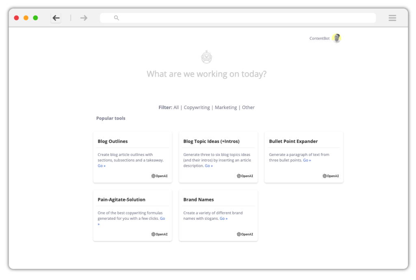Click 'Generate three to six blog topics' description
Screen dimensions: 416x280
click(217, 160)
